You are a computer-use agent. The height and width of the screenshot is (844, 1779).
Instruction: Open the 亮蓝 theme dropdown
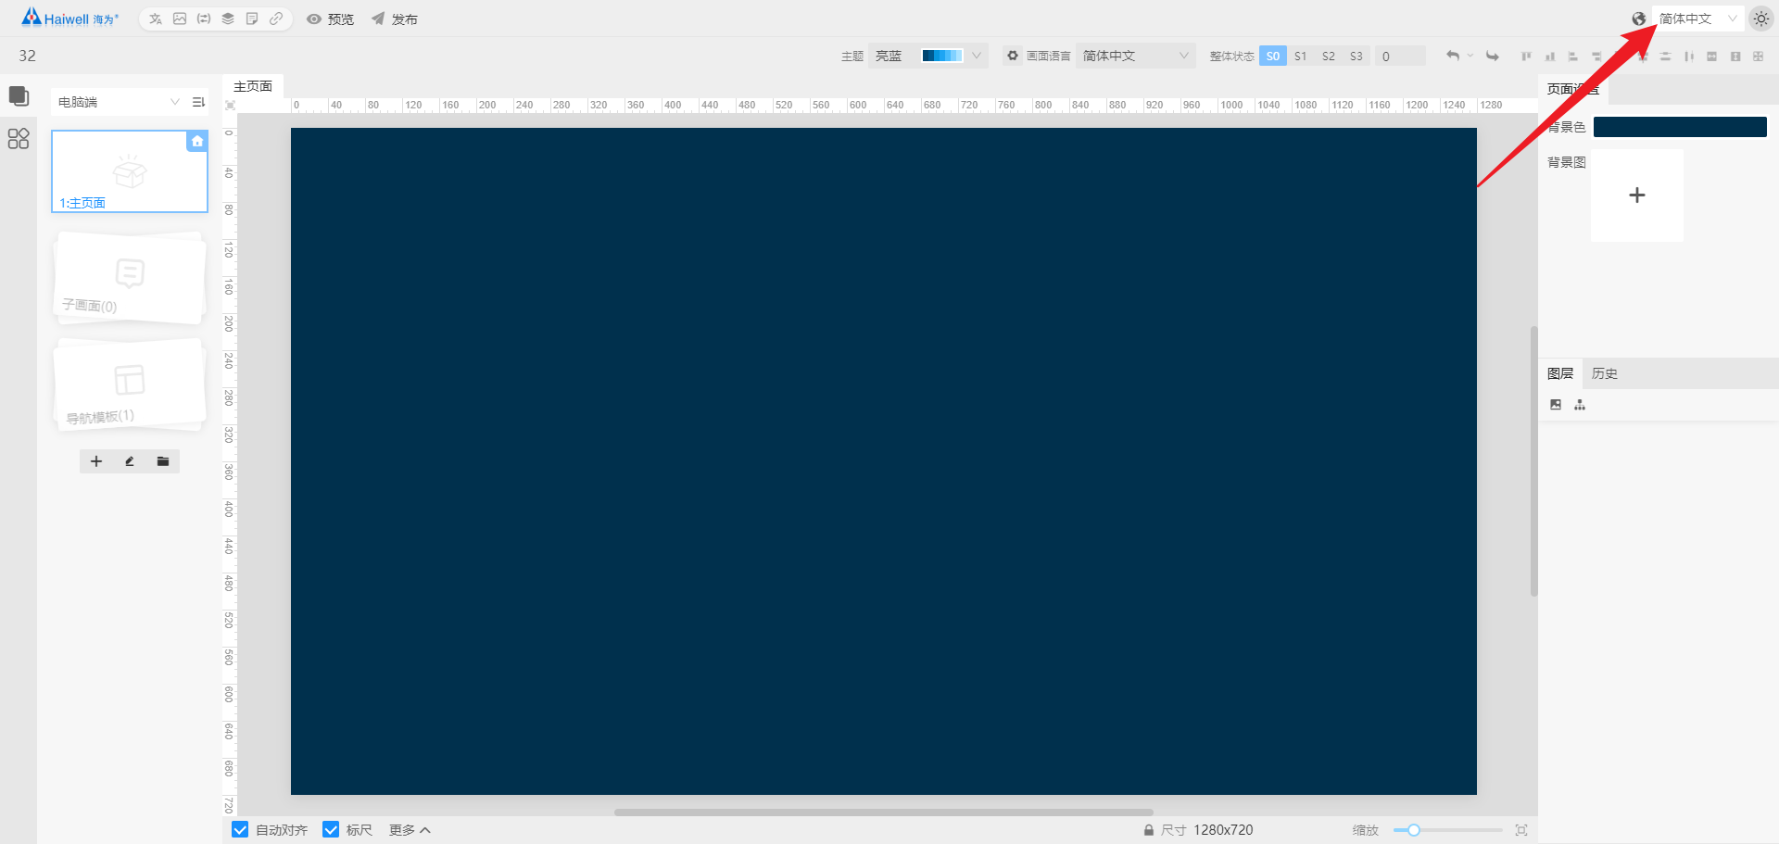coord(927,56)
